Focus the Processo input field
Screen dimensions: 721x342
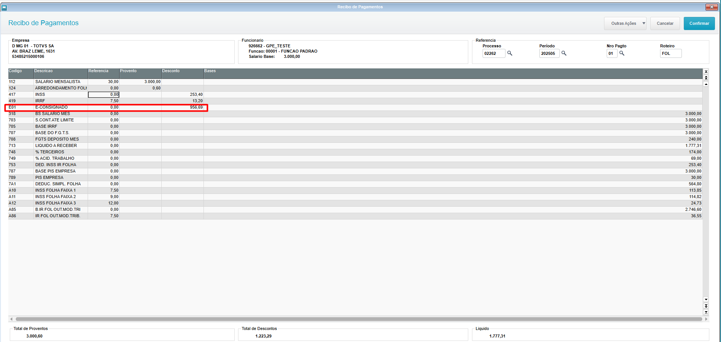tap(493, 53)
